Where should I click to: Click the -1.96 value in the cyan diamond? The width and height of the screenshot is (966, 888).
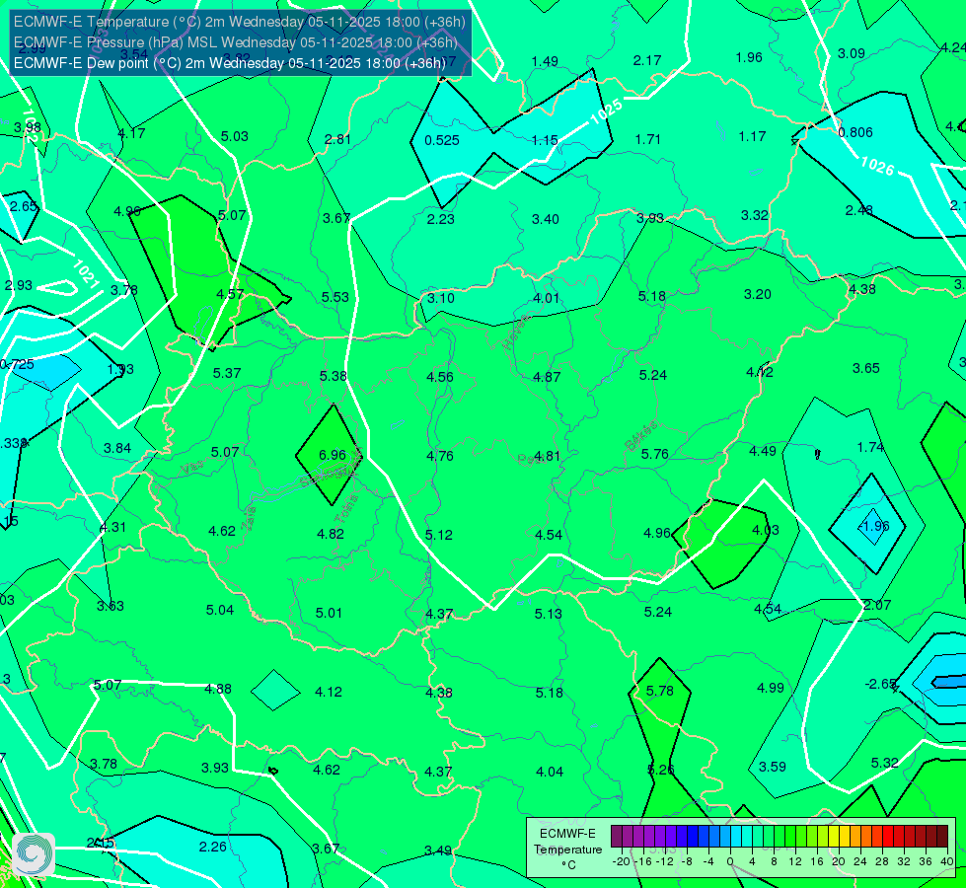coord(873,526)
